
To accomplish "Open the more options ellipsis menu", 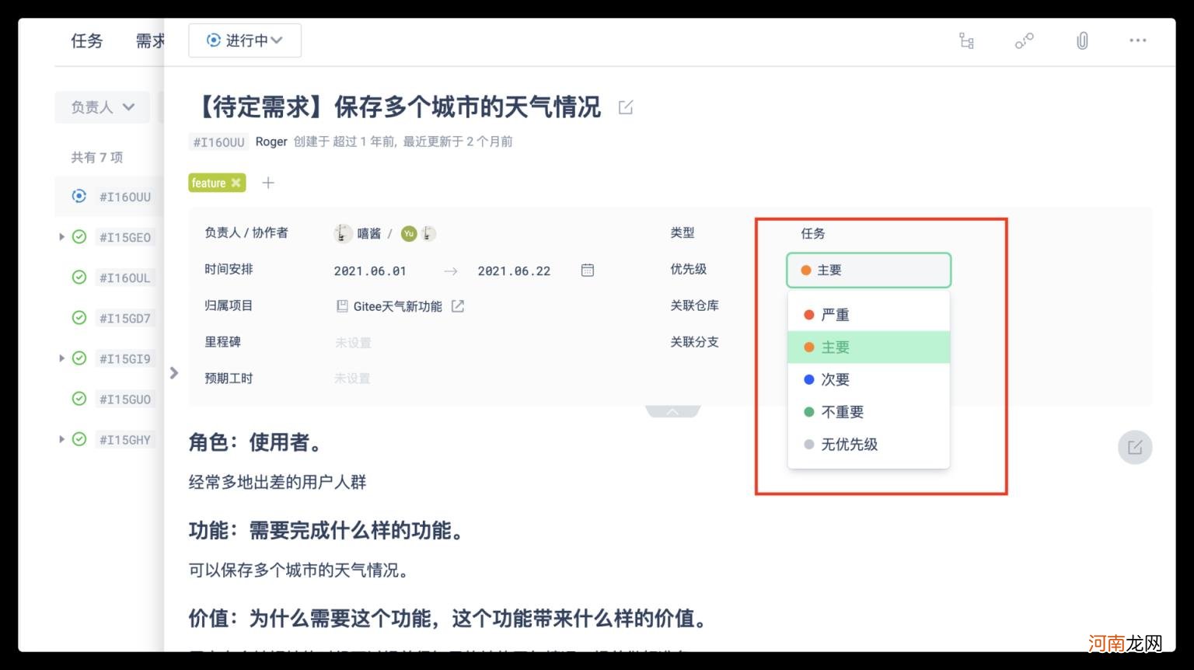I will click(x=1138, y=40).
